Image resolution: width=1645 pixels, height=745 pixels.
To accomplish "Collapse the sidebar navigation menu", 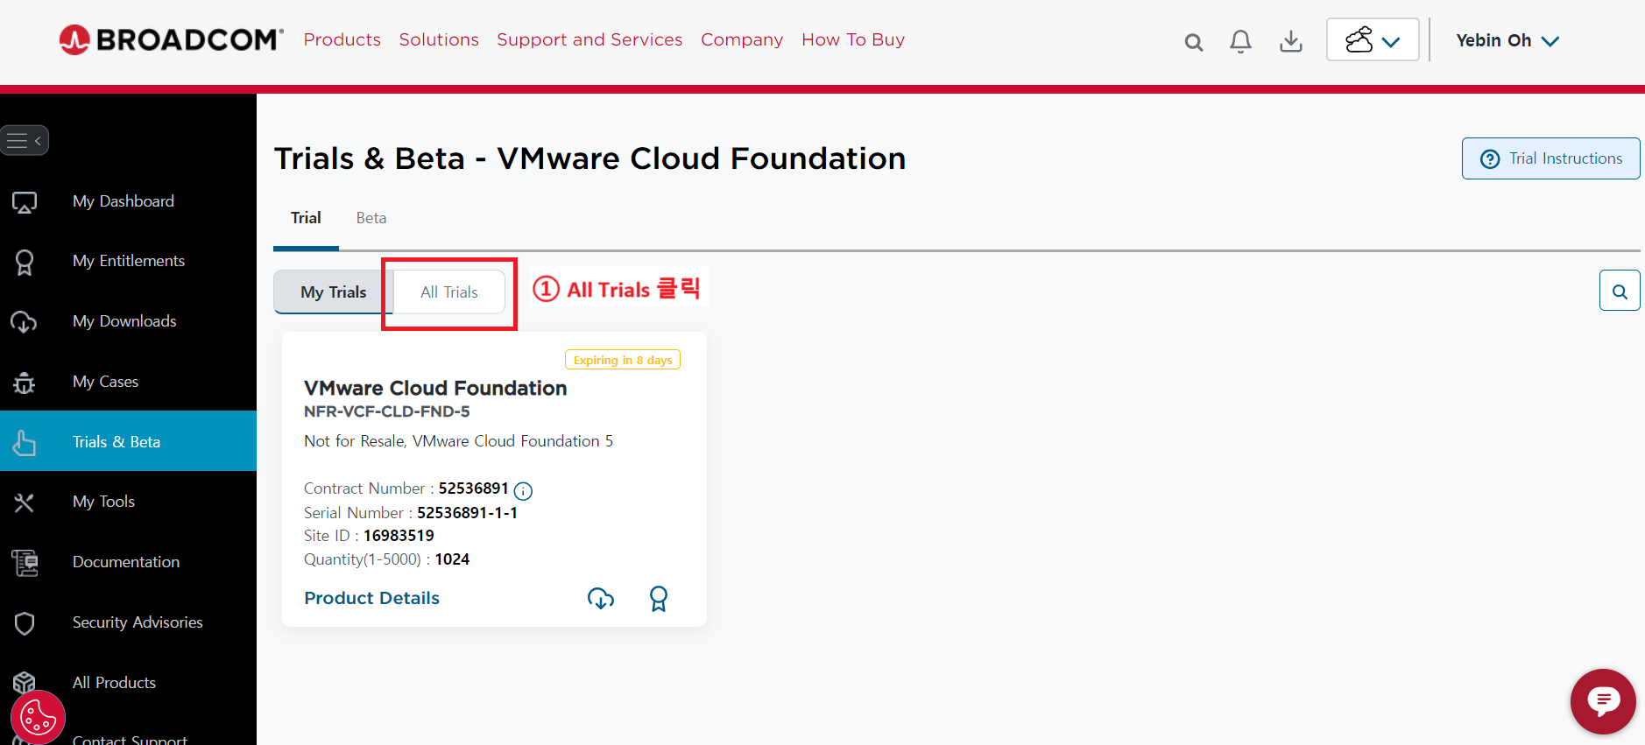I will coord(25,141).
